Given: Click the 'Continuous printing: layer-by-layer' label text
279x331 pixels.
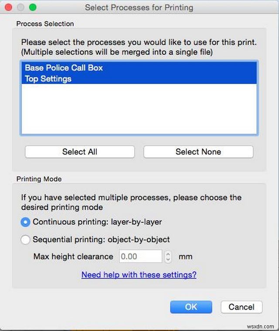Looking at the screenshot, I should coord(97,222).
